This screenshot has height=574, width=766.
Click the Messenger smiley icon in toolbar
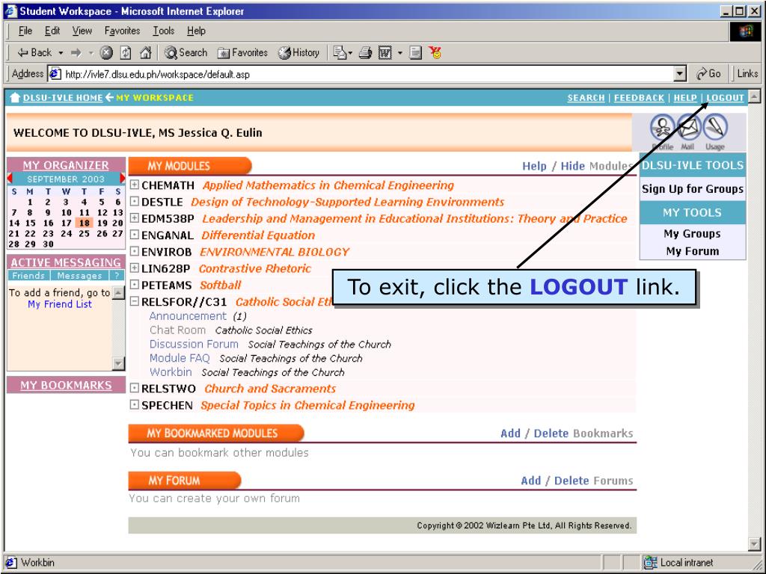tap(435, 53)
